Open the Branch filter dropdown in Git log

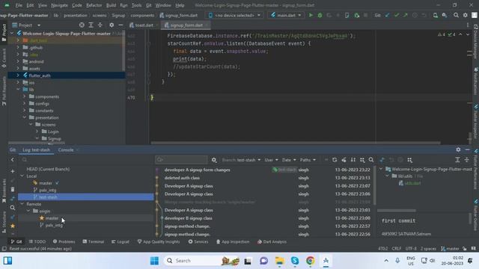241,160
